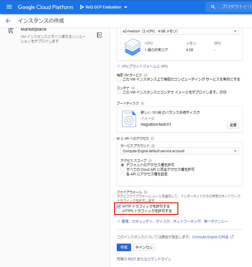Select 各 API にアクセス権を設定 radio
The image size is (252, 267).
coord(122,174)
